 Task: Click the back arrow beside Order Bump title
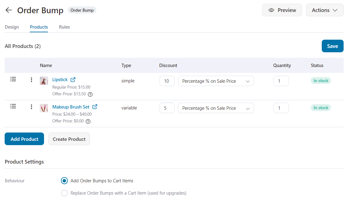click(x=8, y=10)
